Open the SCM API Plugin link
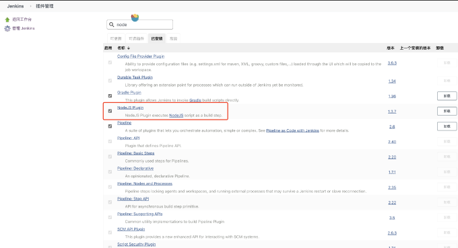458x248 pixels. pos(131,229)
